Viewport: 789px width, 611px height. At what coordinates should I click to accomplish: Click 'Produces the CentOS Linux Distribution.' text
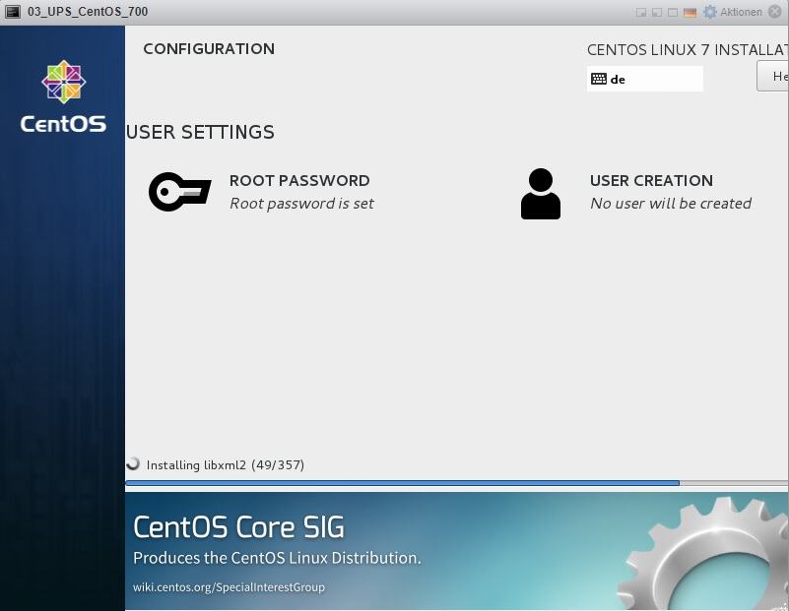coord(277,558)
